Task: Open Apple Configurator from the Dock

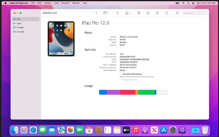Action: pos(182,130)
